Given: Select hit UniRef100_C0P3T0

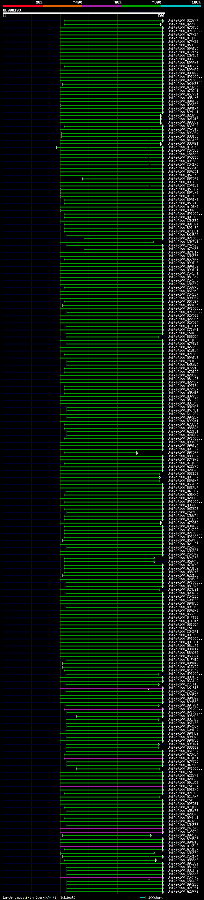Looking at the screenshot, I should (183, 130).
